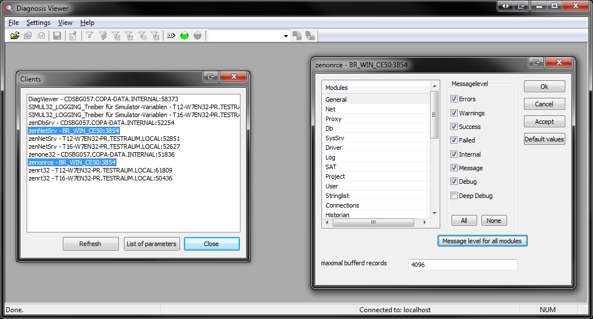The image size is (593, 319).
Task: Click the Modules list vertical scrollbar thumb
Action: [435, 115]
